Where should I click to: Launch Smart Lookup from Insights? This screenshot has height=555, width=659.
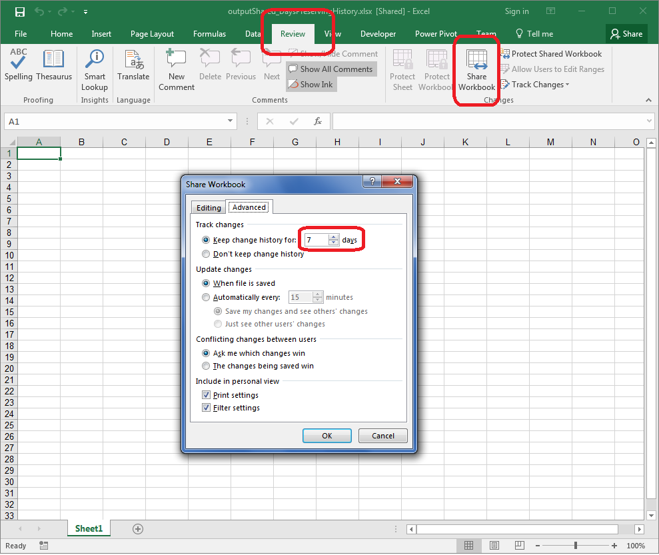(x=95, y=70)
